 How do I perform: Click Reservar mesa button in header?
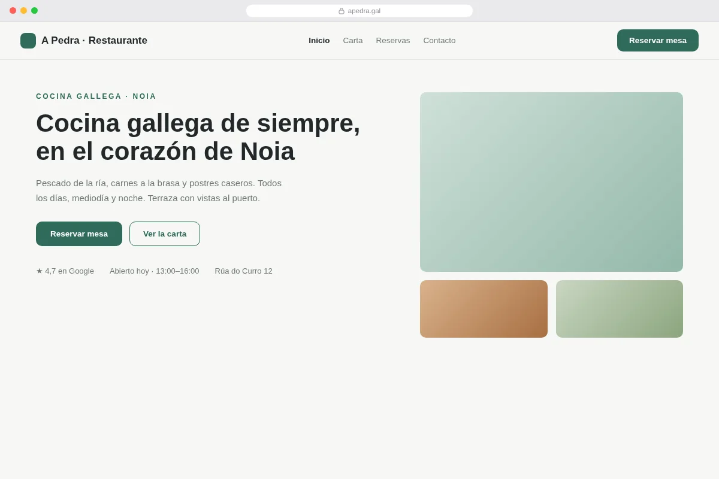[658, 41]
